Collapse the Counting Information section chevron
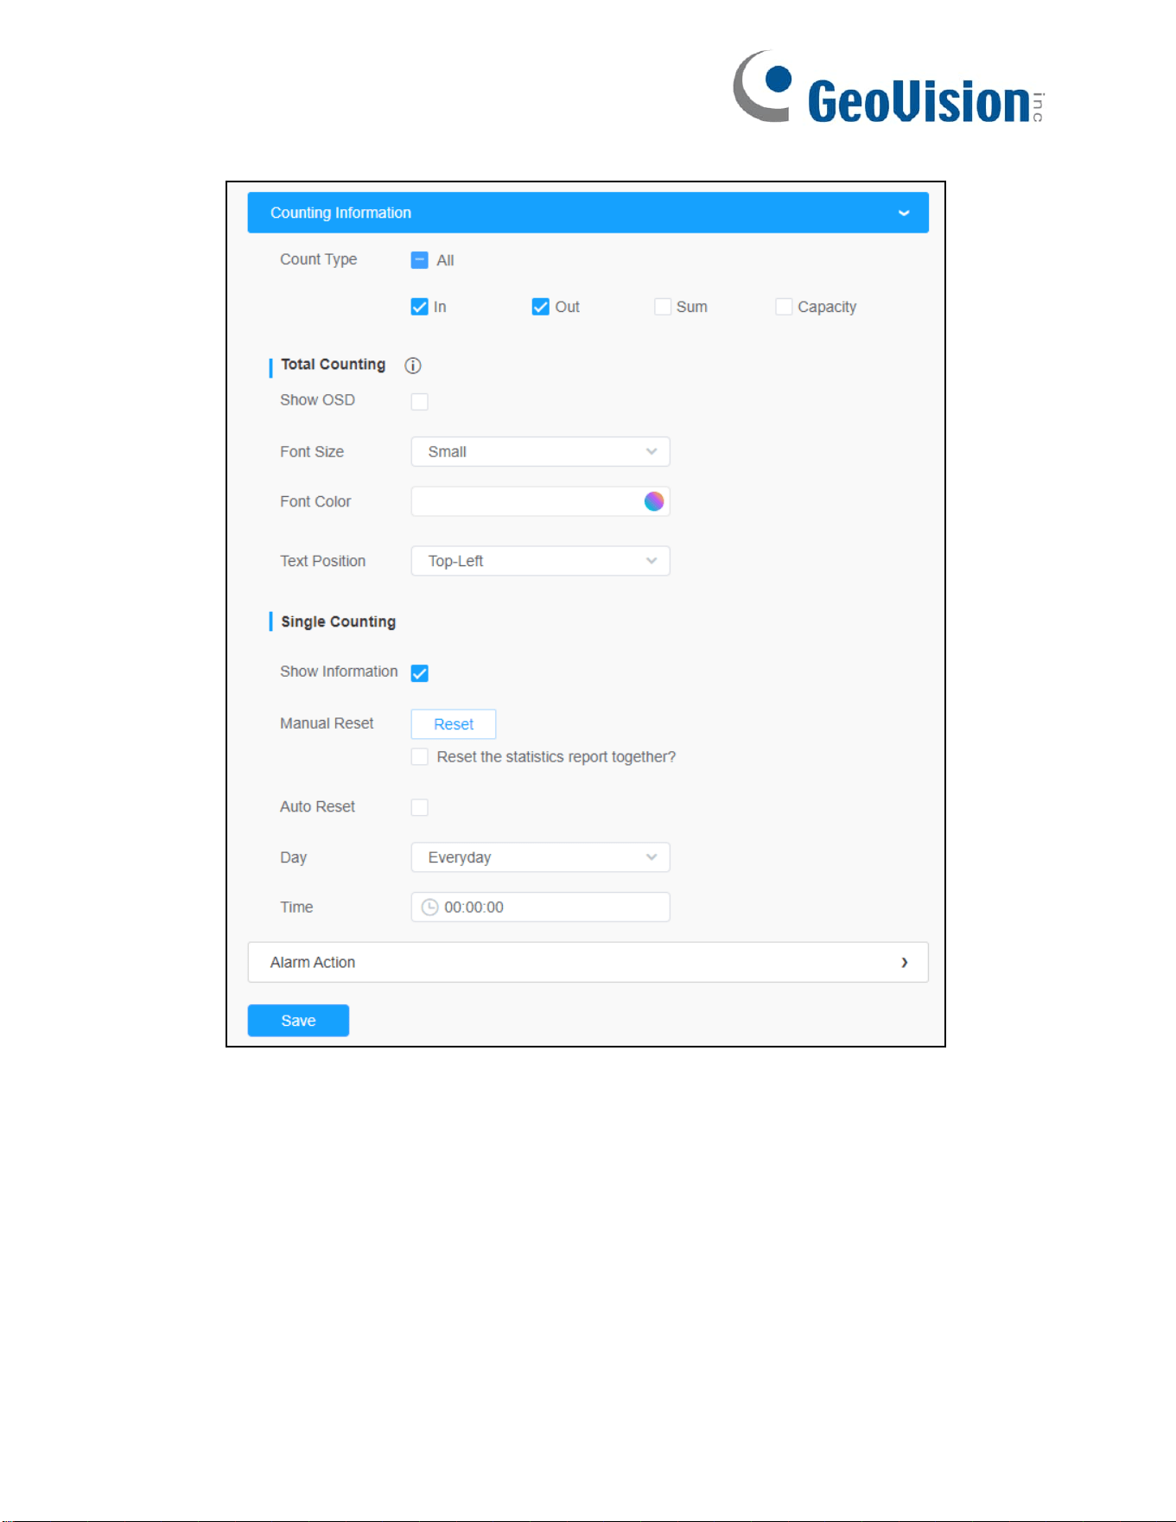This screenshot has height=1522, width=1176. click(x=904, y=213)
